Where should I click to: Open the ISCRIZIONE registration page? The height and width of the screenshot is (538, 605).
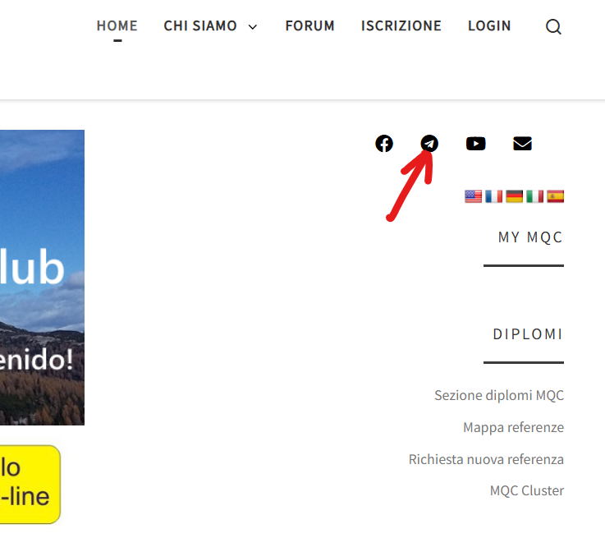click(x=401, y=26)
